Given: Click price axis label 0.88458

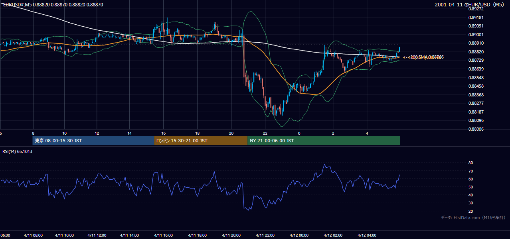Looking at the screenshot, I should (x=476, y=86).
